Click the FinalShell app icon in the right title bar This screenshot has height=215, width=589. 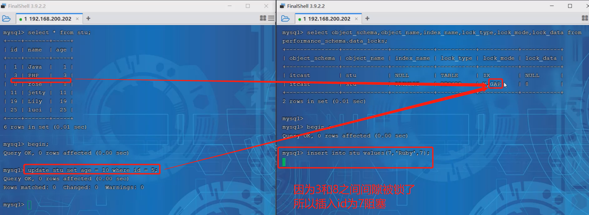(x=283, y=6)
